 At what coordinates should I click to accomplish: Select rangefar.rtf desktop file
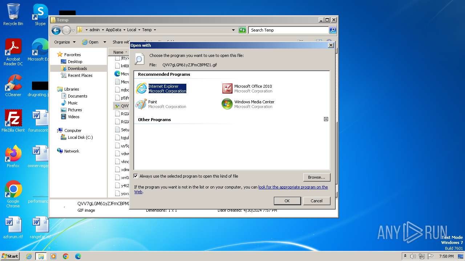[x=40, y=228]
